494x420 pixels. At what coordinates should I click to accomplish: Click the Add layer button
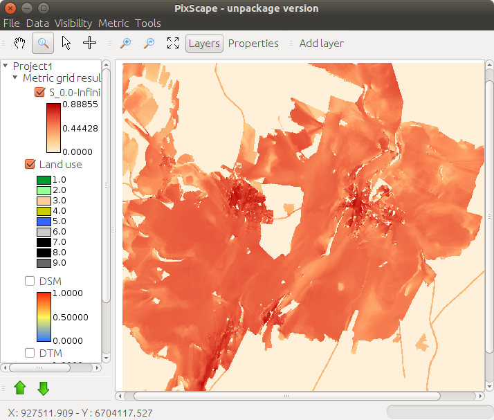coord(321,43)
